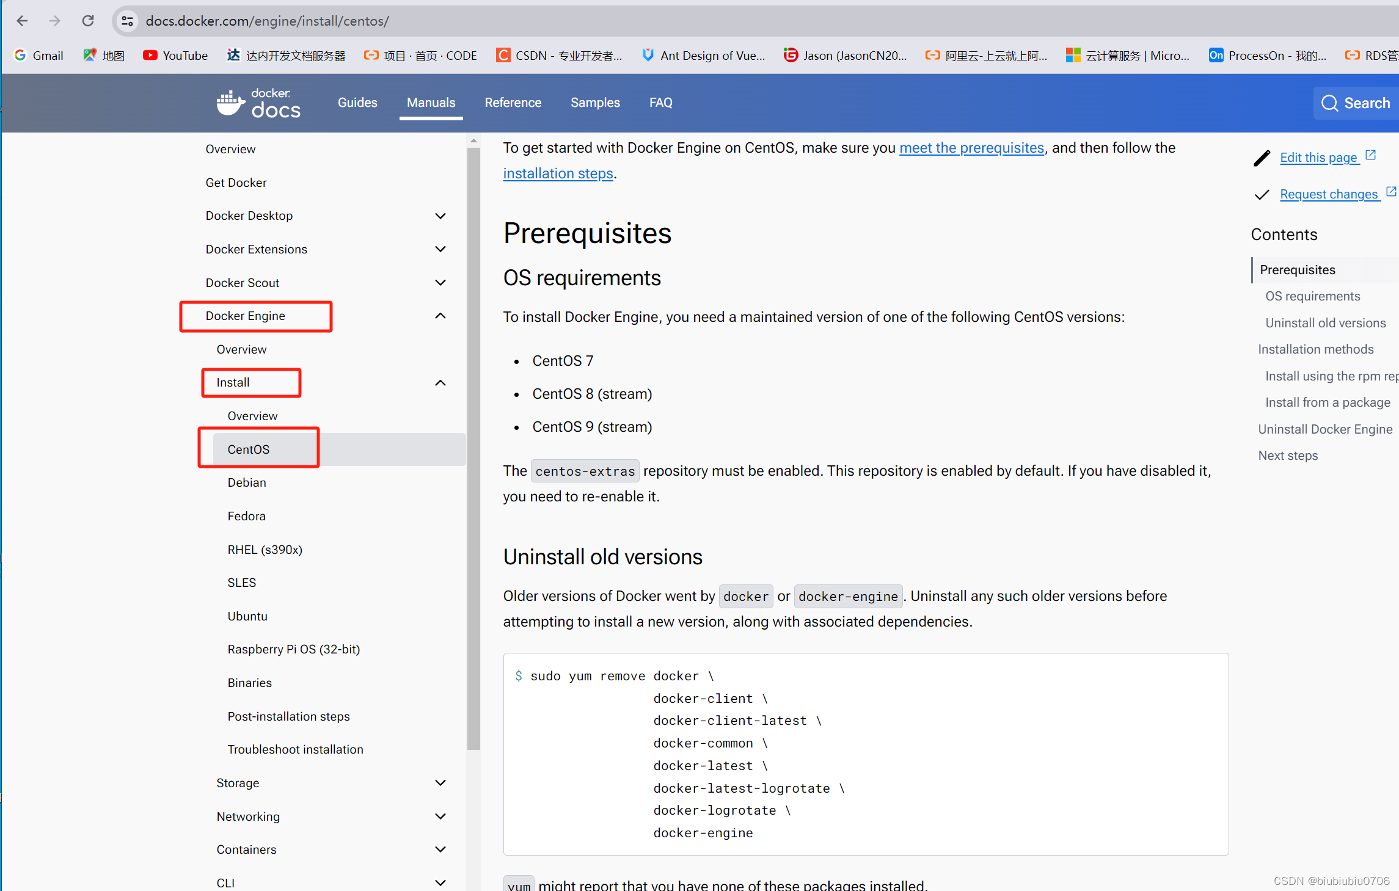1399x891 pixels.
Task: Open site information icon in address bar
Action: 127,21
